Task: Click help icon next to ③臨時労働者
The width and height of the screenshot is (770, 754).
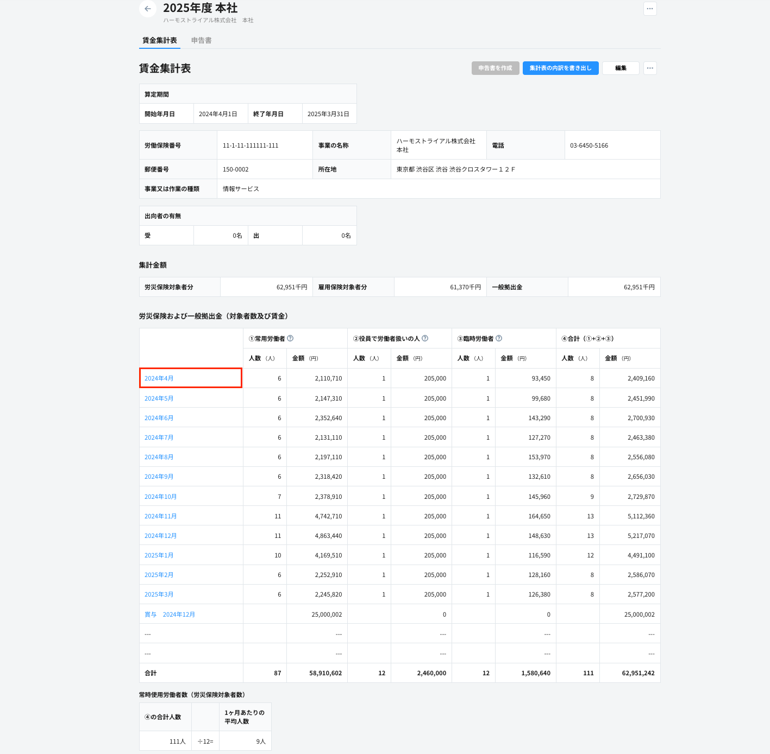Action: coord(499,338)
